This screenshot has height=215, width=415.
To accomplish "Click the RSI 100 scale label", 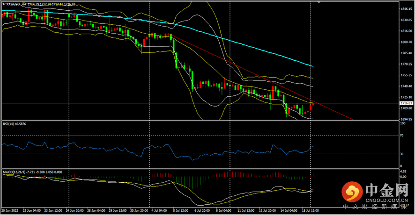I will coord(402,123).
